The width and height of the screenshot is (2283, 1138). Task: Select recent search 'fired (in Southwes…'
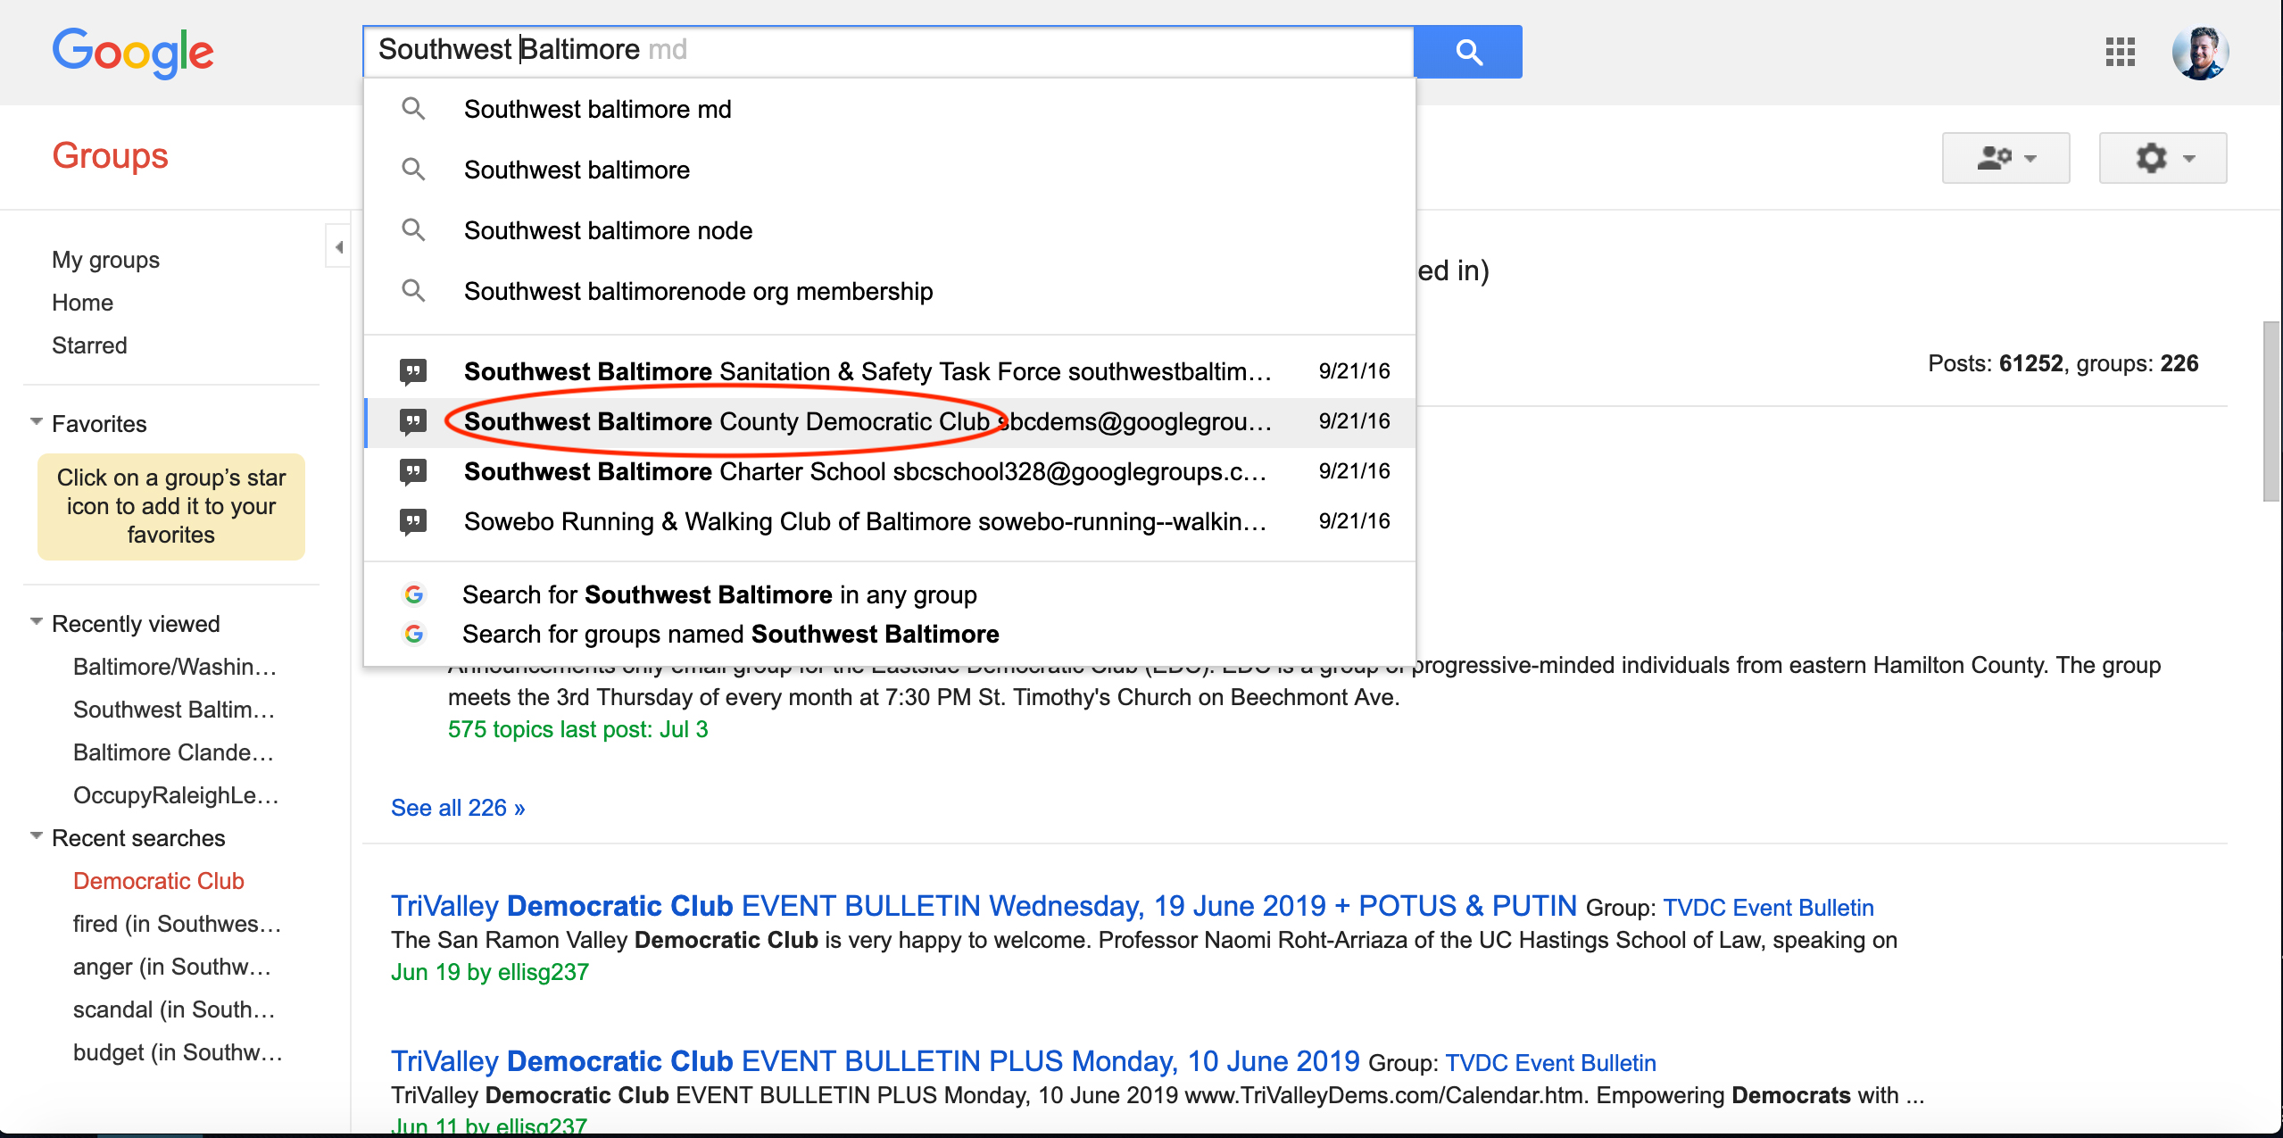coord(177,924)
